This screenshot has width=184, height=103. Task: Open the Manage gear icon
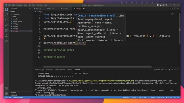6,94
